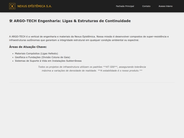Viewport: 184px width, 138px height.
Task: Open Acesso Interno in navigation
Action: coord(166,6)
